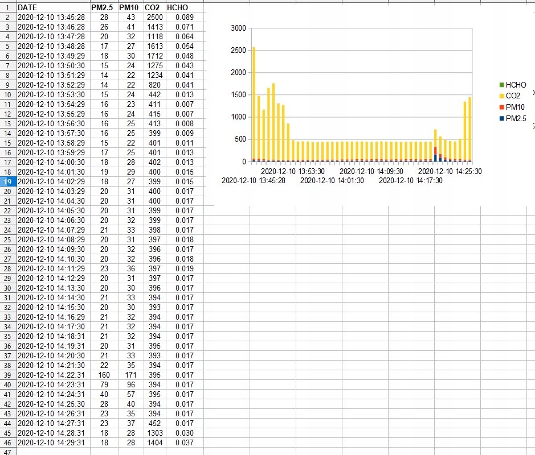Click the green HCHO legend swatch
Screen dimensions: 535x455
501,85
